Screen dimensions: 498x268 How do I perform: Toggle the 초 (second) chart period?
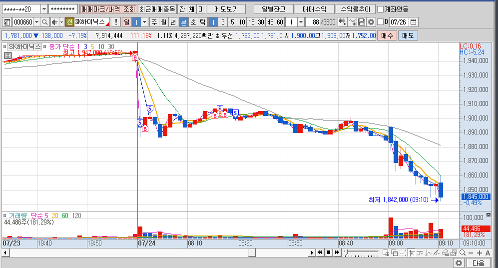193,22
